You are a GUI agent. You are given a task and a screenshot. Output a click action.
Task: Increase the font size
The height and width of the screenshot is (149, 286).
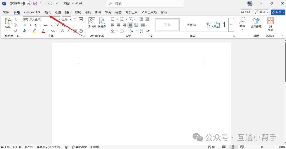[x=63, y=31]
